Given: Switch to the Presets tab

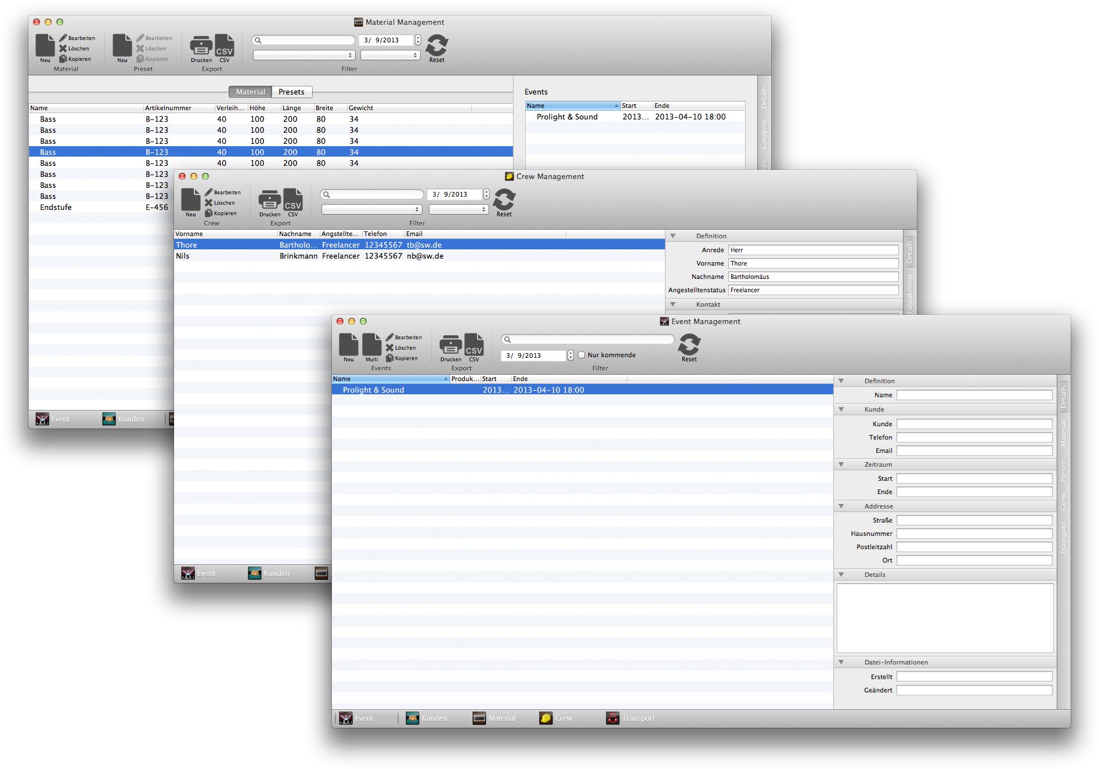Looking at the screenshot, I should point(291,92).
